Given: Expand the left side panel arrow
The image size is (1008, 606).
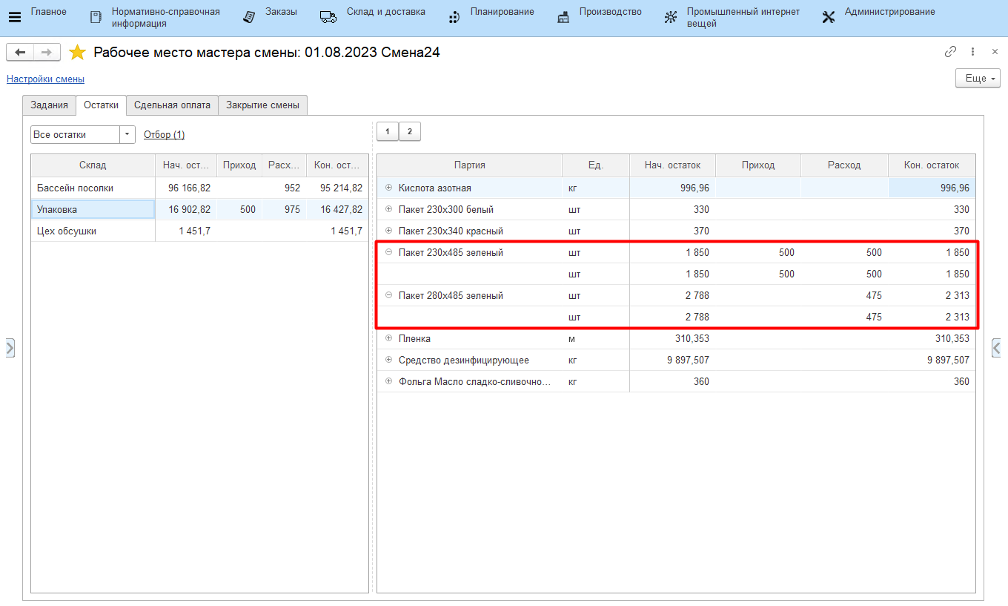Looking at the screenshot, I should point(10,347).
